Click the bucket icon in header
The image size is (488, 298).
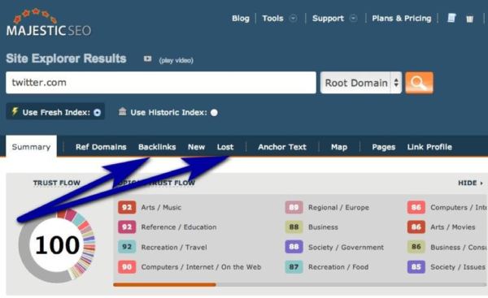[469, 19]
